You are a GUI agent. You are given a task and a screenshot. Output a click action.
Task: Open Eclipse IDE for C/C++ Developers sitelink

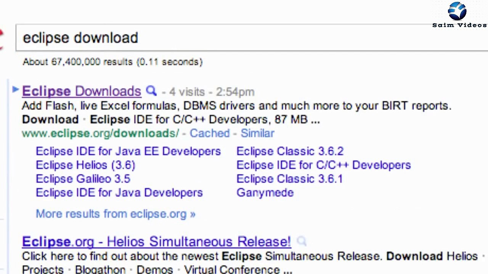[x=323, y=165]
